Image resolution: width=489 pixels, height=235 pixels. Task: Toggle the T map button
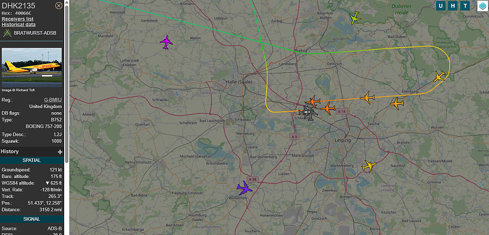point(465,6)
